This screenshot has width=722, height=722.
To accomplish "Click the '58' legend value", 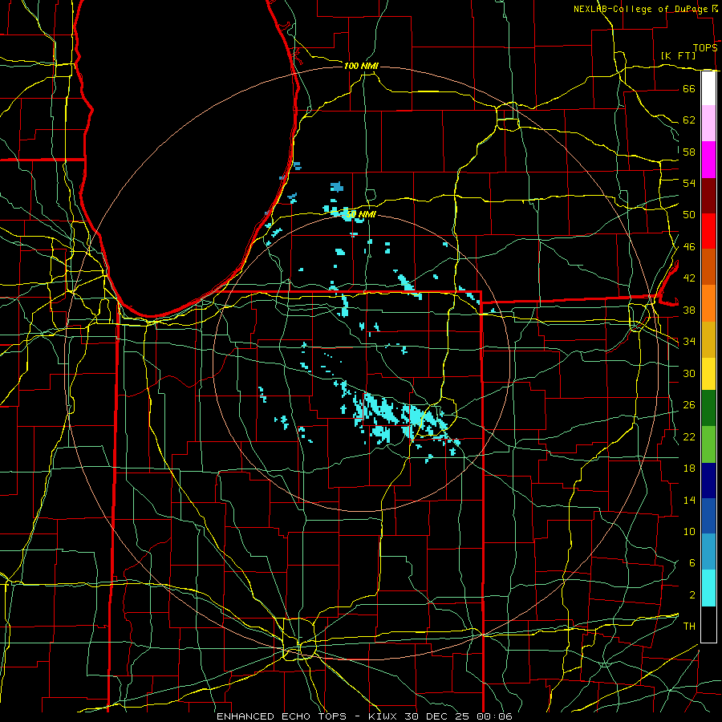I will coord(689,152).
